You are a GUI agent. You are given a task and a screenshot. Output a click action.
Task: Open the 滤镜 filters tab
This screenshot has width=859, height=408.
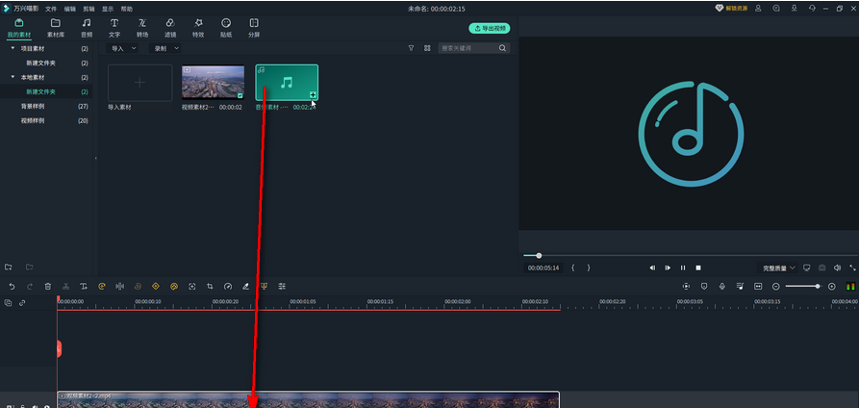[170, 28]
